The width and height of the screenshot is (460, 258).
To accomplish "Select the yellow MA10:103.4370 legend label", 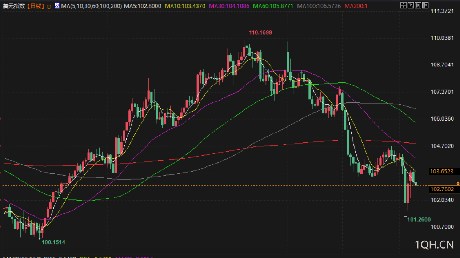I will tap(185, 6).
